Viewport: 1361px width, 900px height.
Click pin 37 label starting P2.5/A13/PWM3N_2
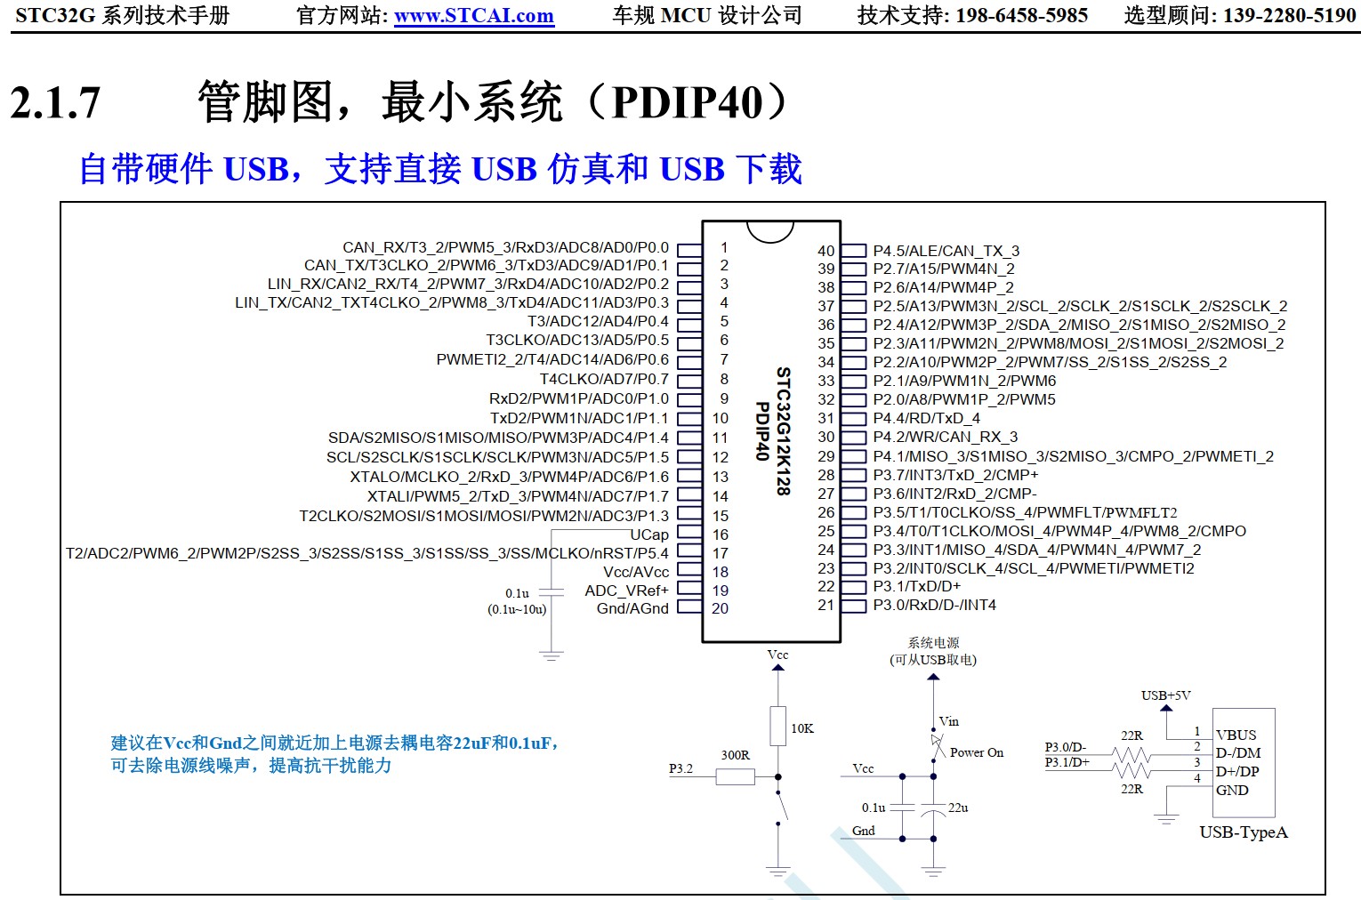[1080, 306]
